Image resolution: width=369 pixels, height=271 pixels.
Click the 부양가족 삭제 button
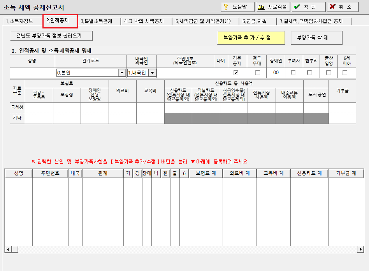pyautogui.click(x=316, y=38)
